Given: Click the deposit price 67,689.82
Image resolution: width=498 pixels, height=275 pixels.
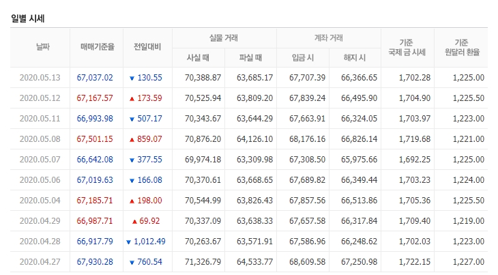Looking at the screenshot, I should click(307, 180).
